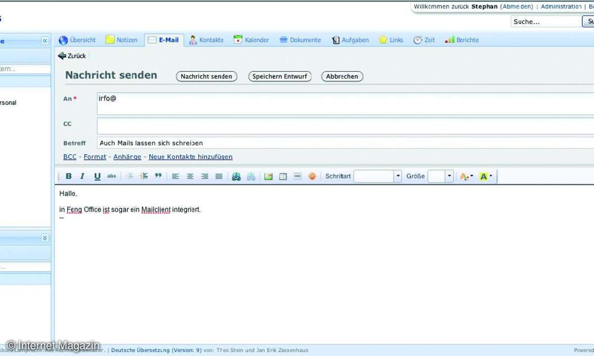Click the Abmelden logout link
The image size is (594, 356).
pyautogui.click(x=516, y=6)
